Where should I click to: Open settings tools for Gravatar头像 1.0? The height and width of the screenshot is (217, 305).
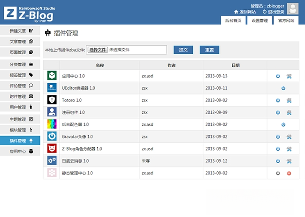(289, 137)
